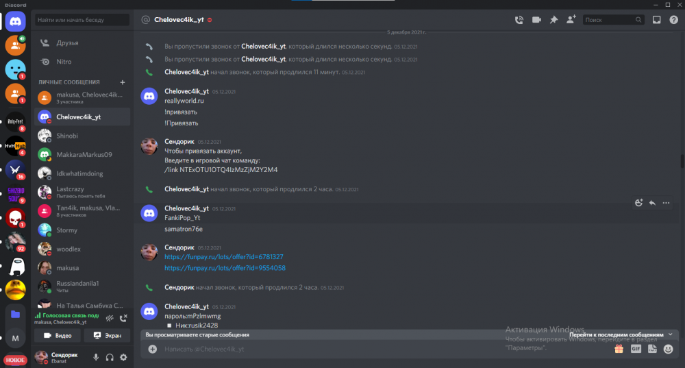This screenshot has width=685, height=368.
Task: Open group DM Tan4ik, makusa, Vla...
Action: coord(82,211)
